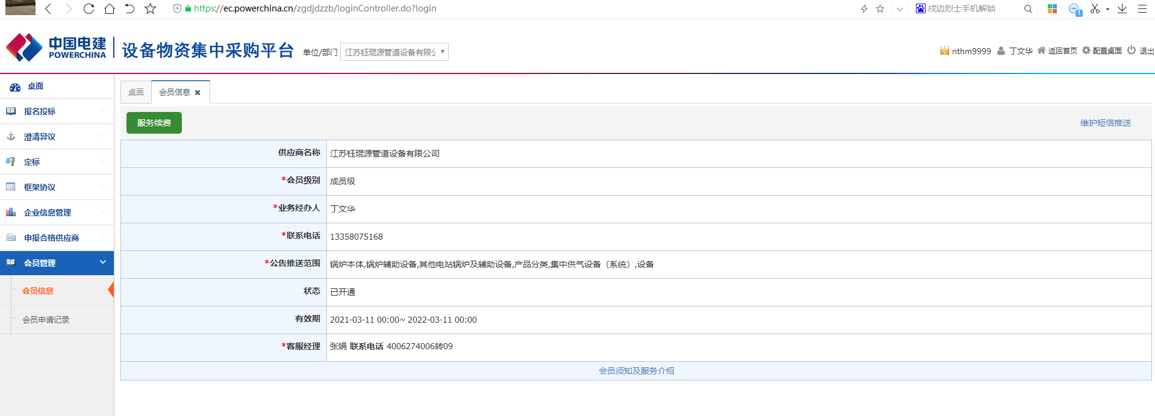Expand the 企业信息管理 sidebar menu
This screenshot has height=416, width=1155.
[57, 213]
